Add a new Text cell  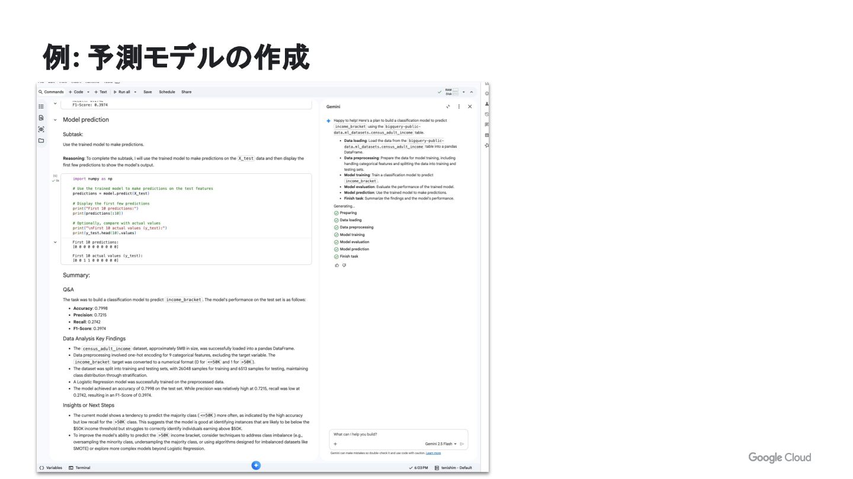click(x=101, y=92)
